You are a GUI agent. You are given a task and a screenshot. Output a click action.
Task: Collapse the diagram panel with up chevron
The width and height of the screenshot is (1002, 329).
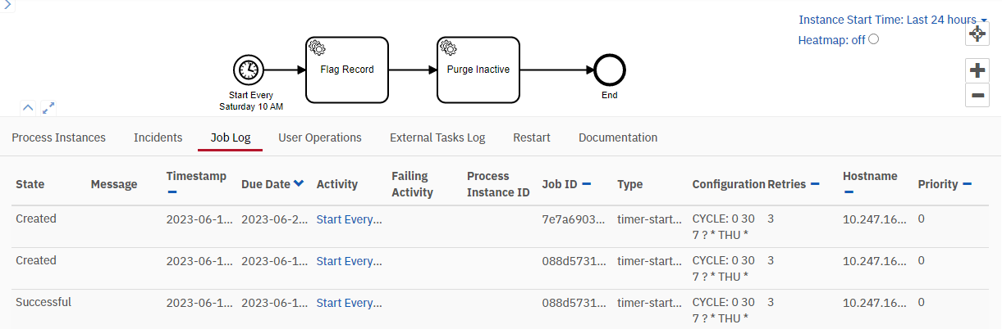point(27,107)
